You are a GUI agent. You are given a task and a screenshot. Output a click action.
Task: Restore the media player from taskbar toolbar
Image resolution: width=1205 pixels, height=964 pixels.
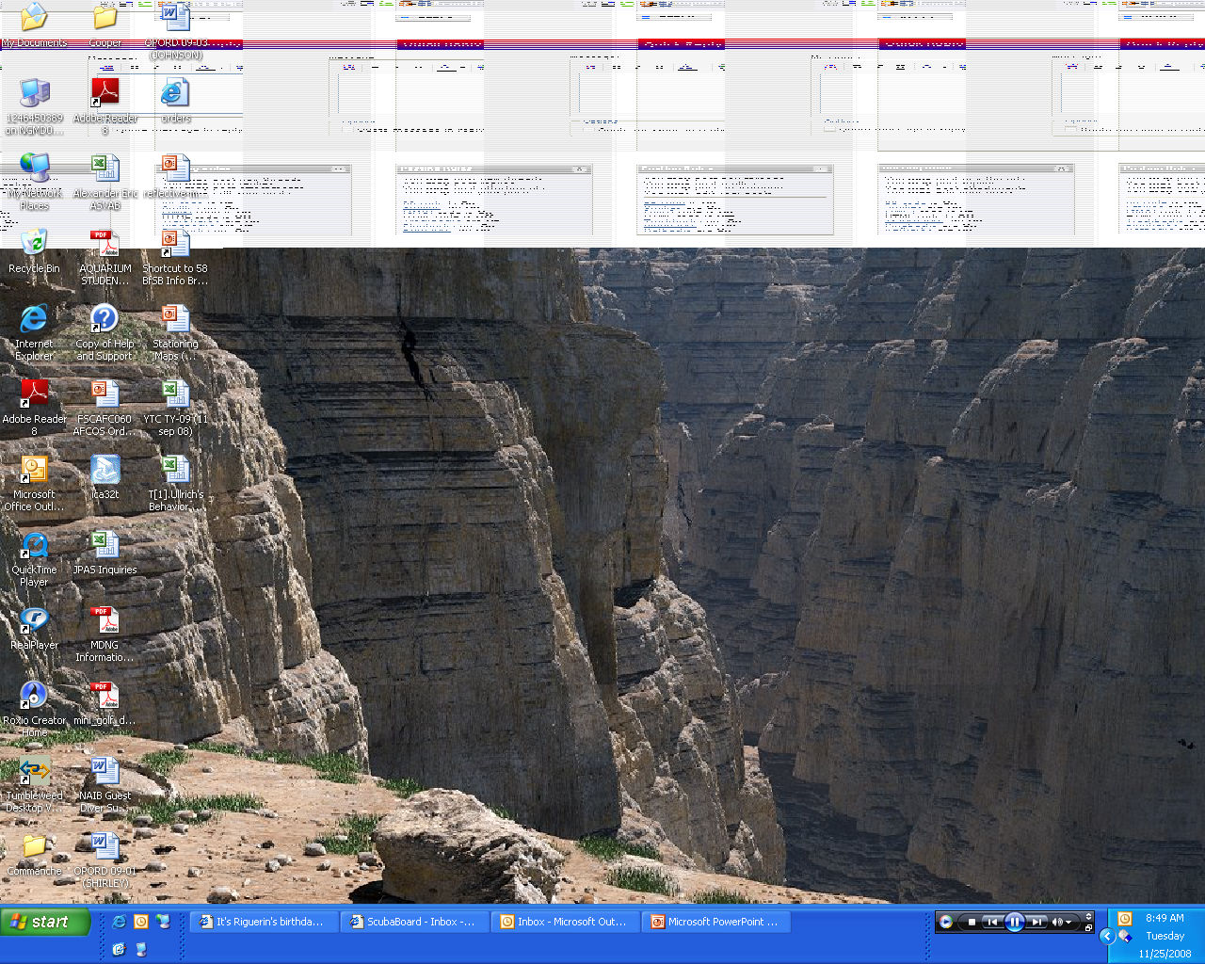[1088, 927]
